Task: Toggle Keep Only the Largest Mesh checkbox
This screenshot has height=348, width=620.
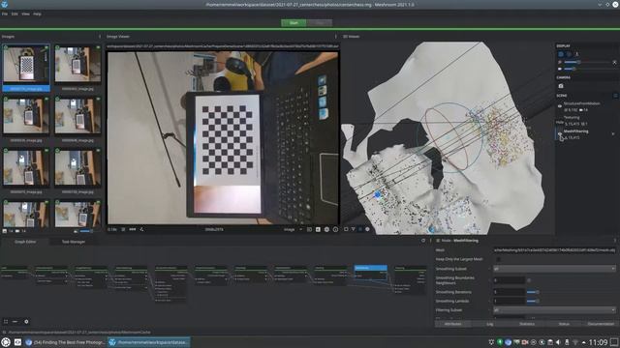Action: 498,259
